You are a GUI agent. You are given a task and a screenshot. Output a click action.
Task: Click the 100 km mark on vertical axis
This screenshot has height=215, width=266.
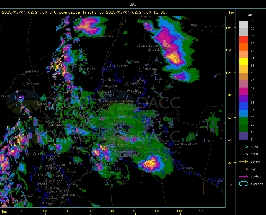click(228, 72)
